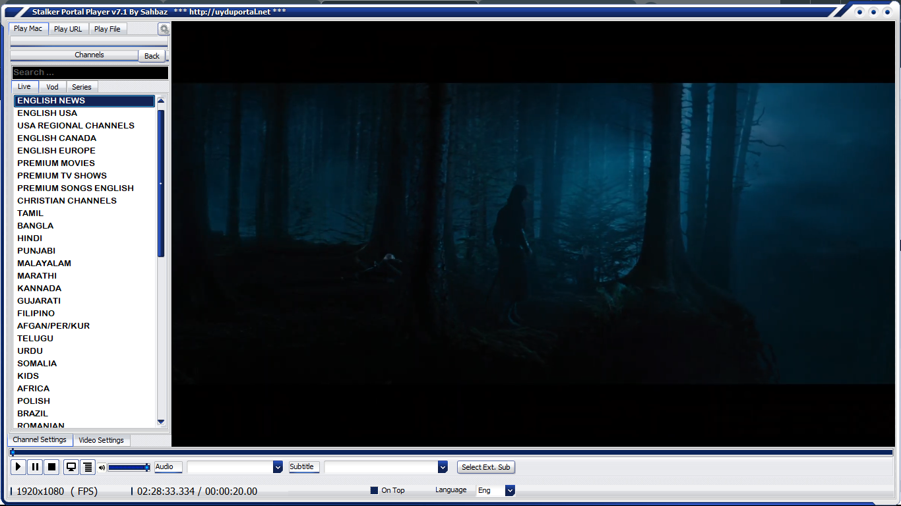Select the GUJARATI category

pyautogui.click(x=84, y=301)
